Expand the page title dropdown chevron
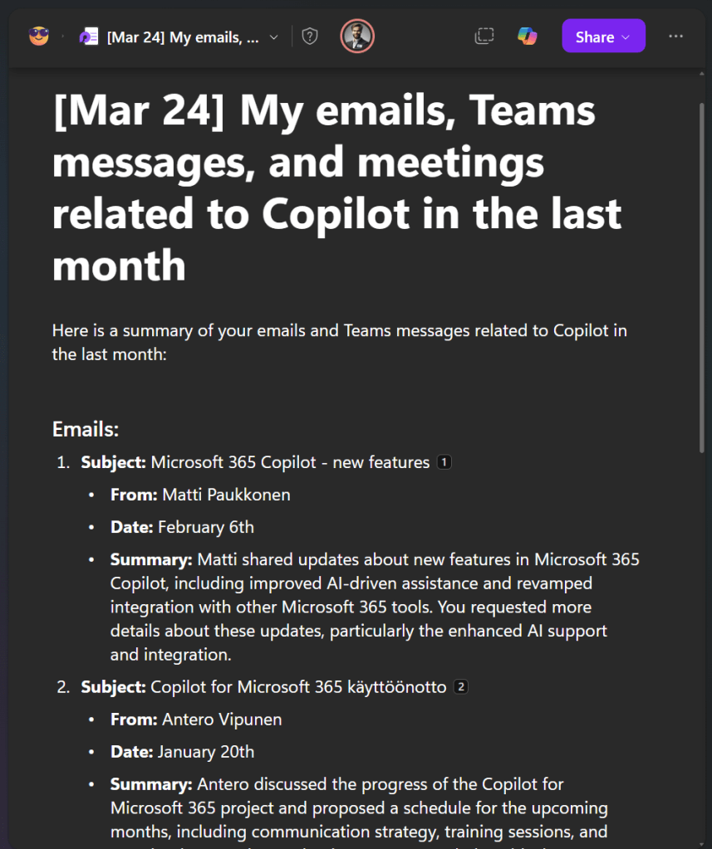Image resolution: width=712 pixels, height=849 pixels. click(x=274, y=37)
